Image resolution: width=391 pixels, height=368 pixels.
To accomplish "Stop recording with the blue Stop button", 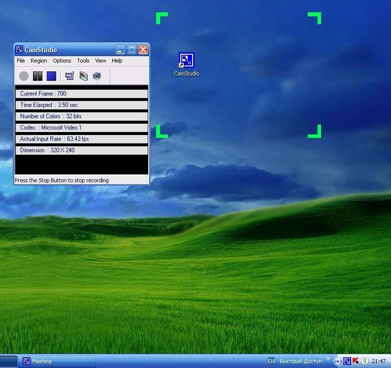I will [51, 76].
